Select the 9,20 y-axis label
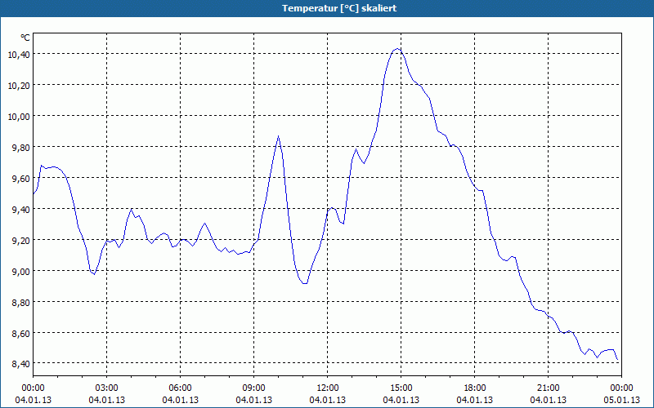 pos(21,240)
